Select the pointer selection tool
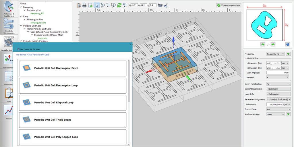 click(97, 5)
